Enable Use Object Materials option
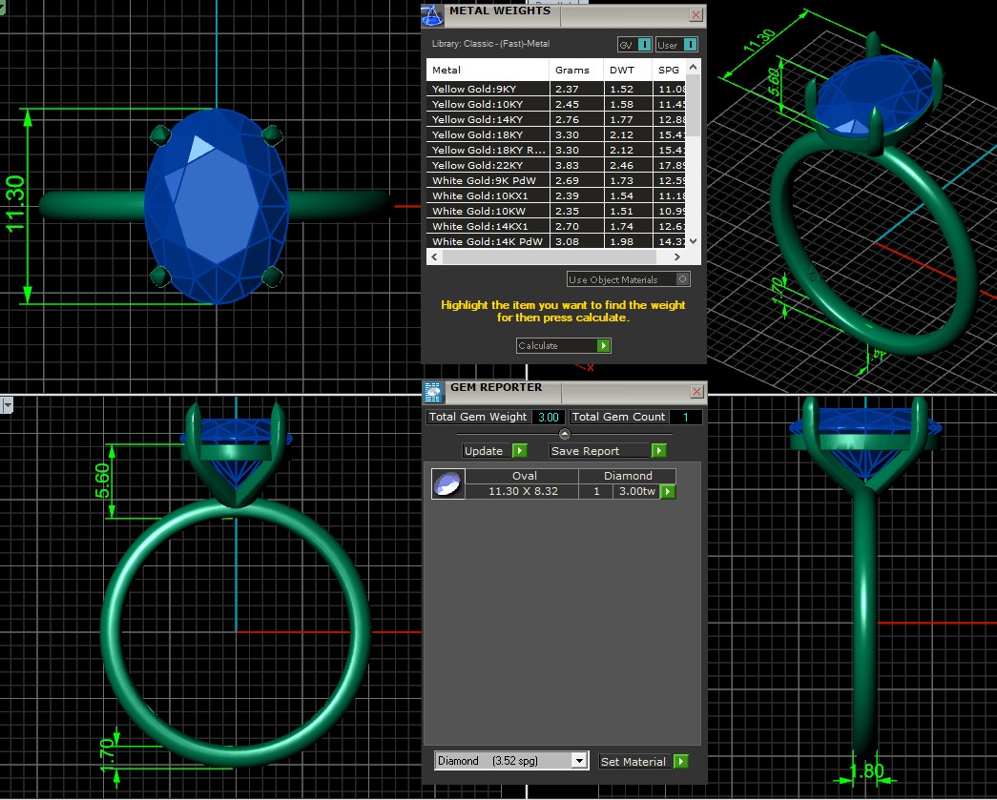Screen dimensions: 997x800 682,279
